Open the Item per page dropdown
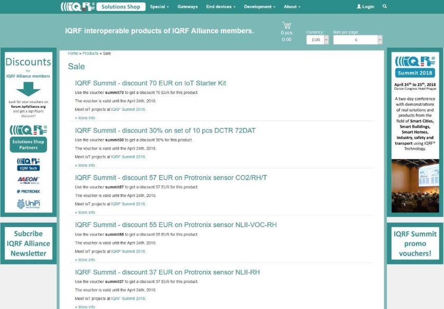The height and width of the screenshot is (309, 444). tap(358, 40)
